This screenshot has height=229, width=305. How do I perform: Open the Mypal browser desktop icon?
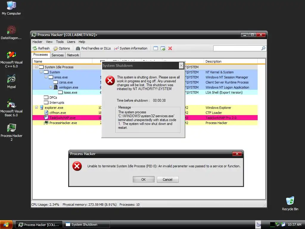point(11,81)
